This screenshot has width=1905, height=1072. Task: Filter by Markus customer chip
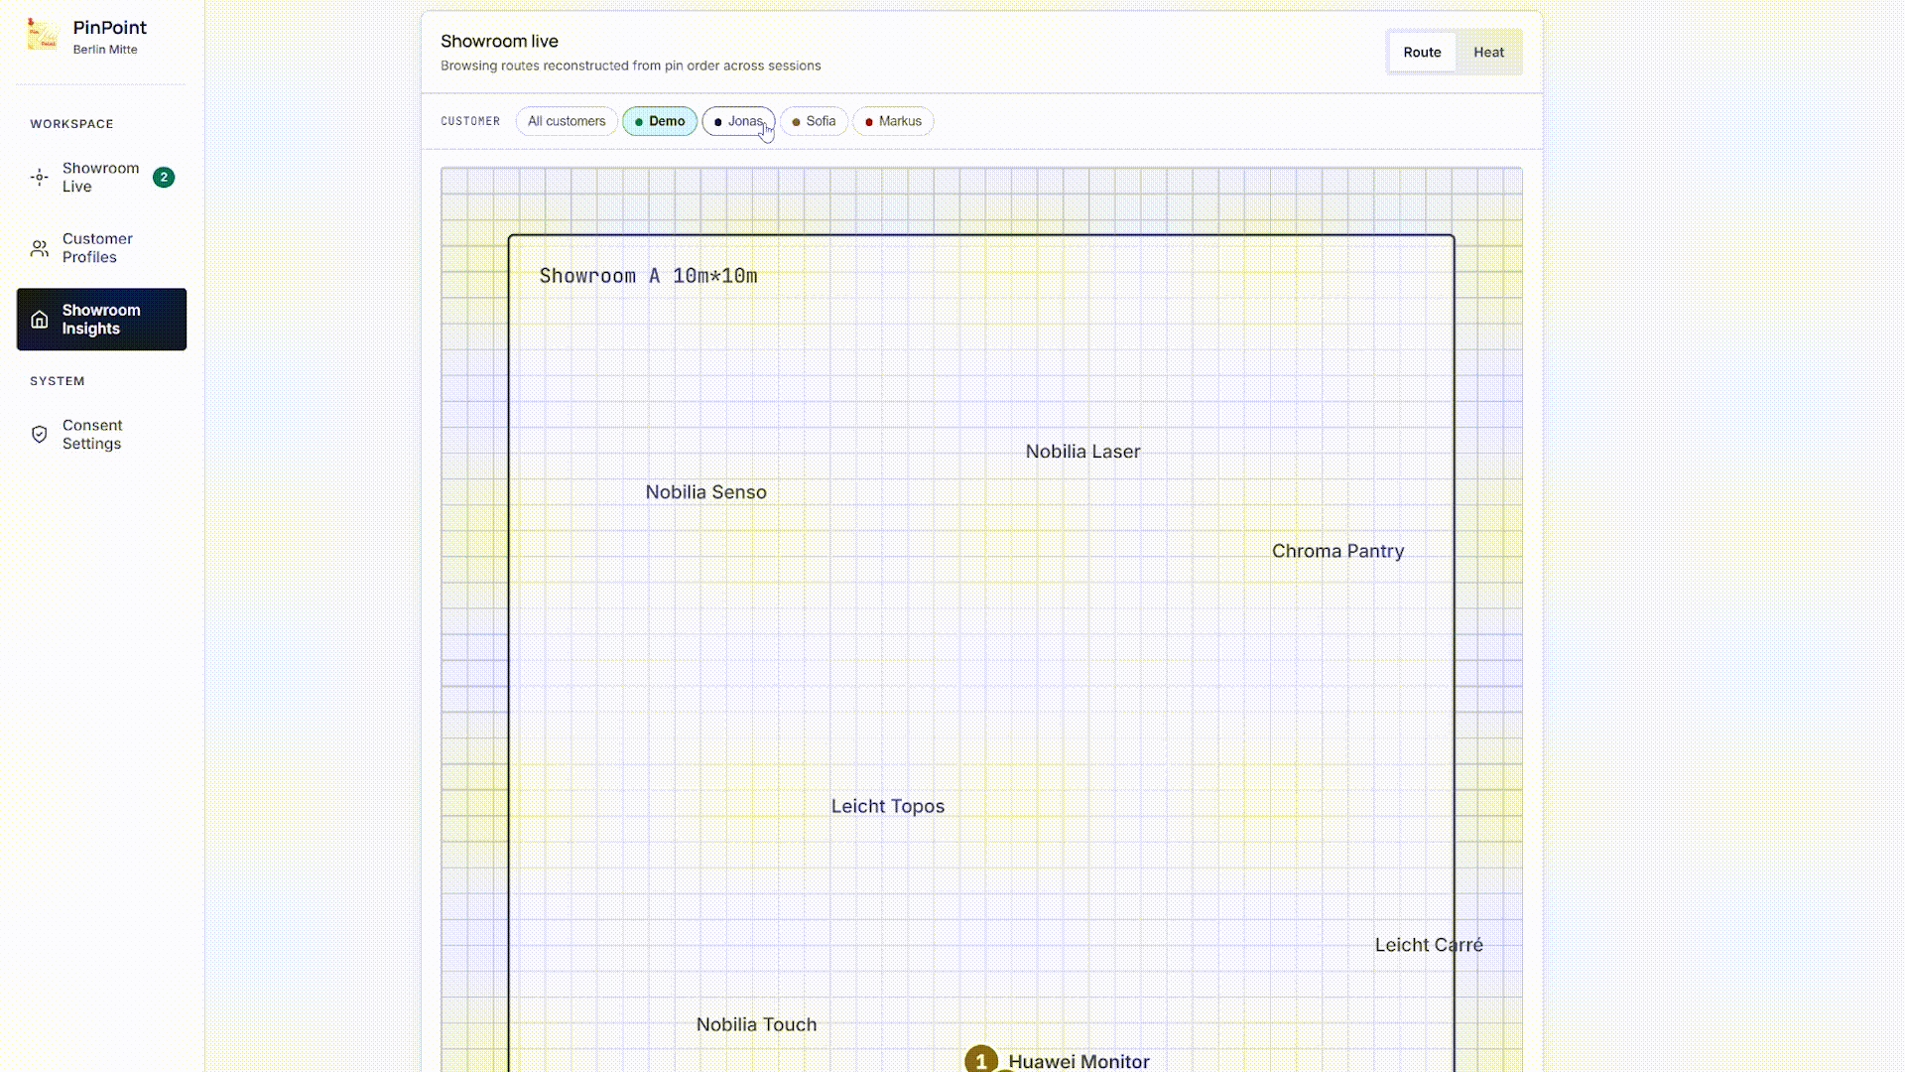tap(893, 121)
